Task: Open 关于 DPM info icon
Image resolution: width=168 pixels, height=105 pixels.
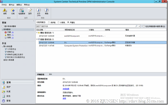Action: point(39,10)
